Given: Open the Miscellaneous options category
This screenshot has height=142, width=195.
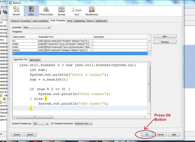Looking at the screenshot, I should pyautogui.click(x=92, y=11).
